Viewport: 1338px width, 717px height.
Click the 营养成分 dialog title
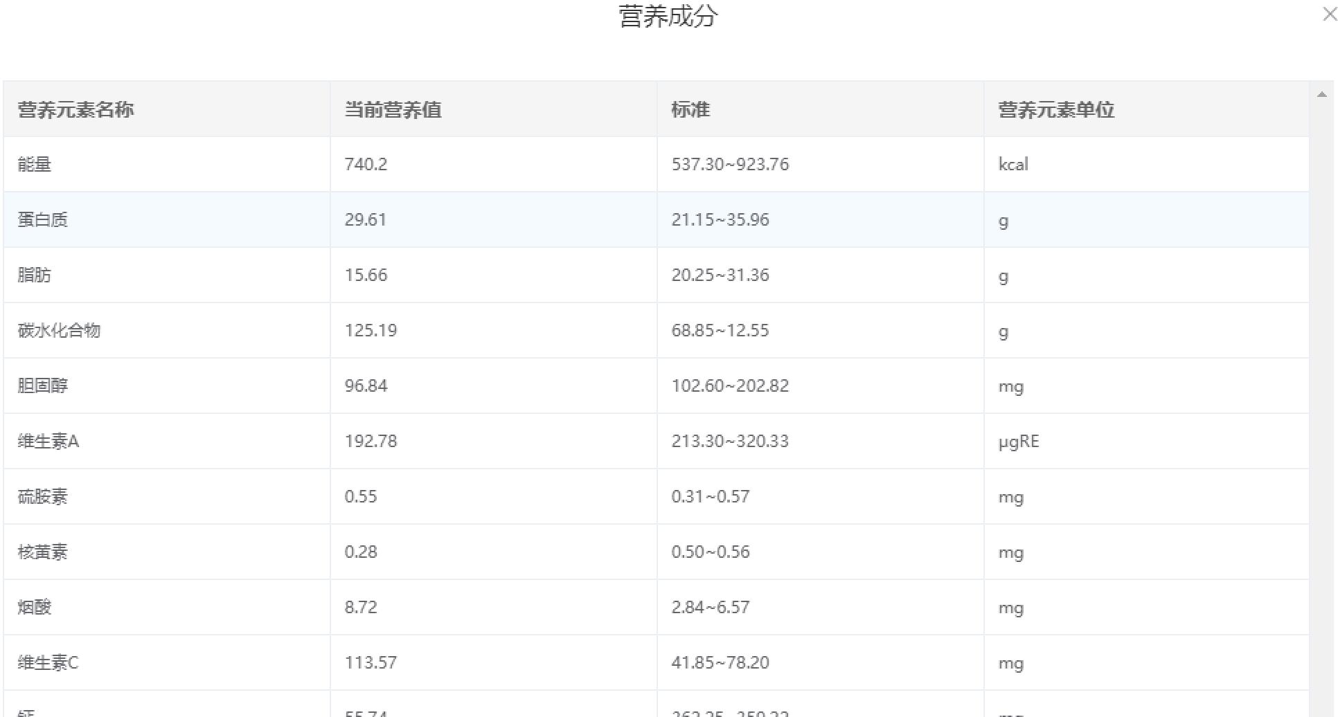[668, 17]
